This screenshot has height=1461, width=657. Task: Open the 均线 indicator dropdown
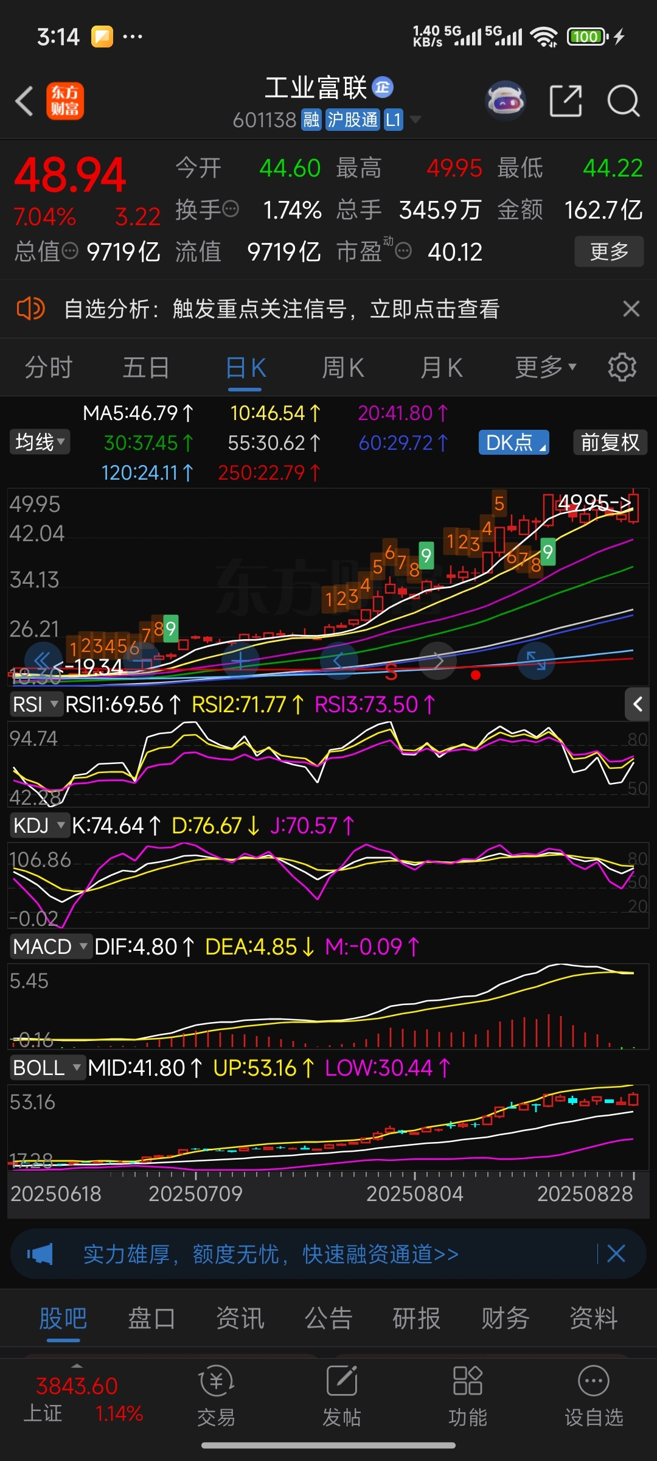pyautogui.click(x=40, y=442)
